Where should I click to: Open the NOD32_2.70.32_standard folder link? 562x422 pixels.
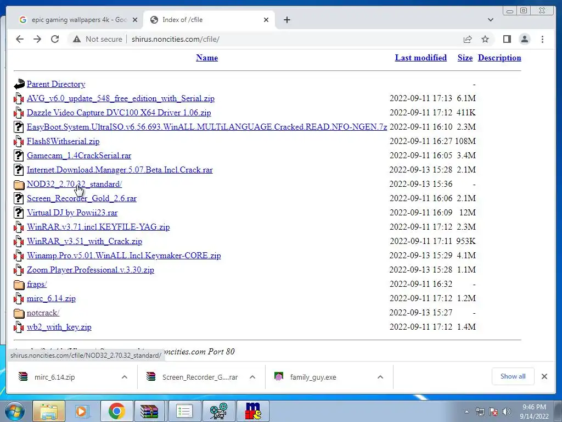pos(74,184)
